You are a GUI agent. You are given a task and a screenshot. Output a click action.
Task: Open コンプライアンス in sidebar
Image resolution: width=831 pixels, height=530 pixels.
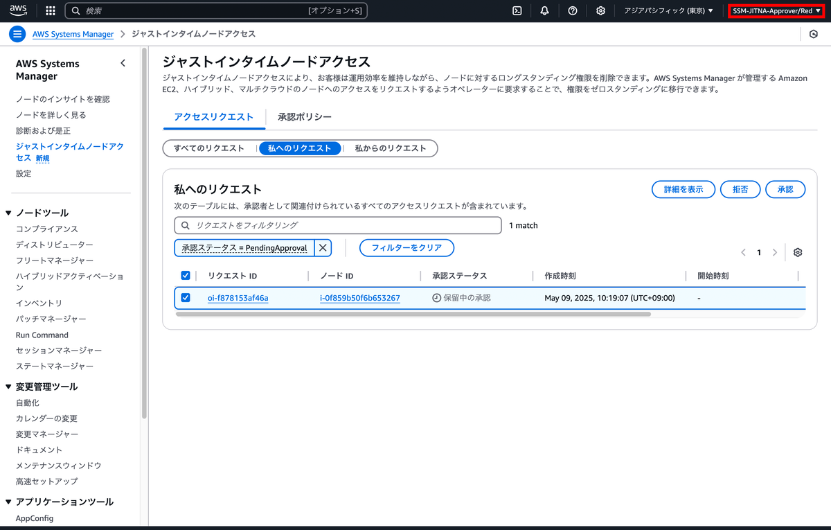point(47,229)
